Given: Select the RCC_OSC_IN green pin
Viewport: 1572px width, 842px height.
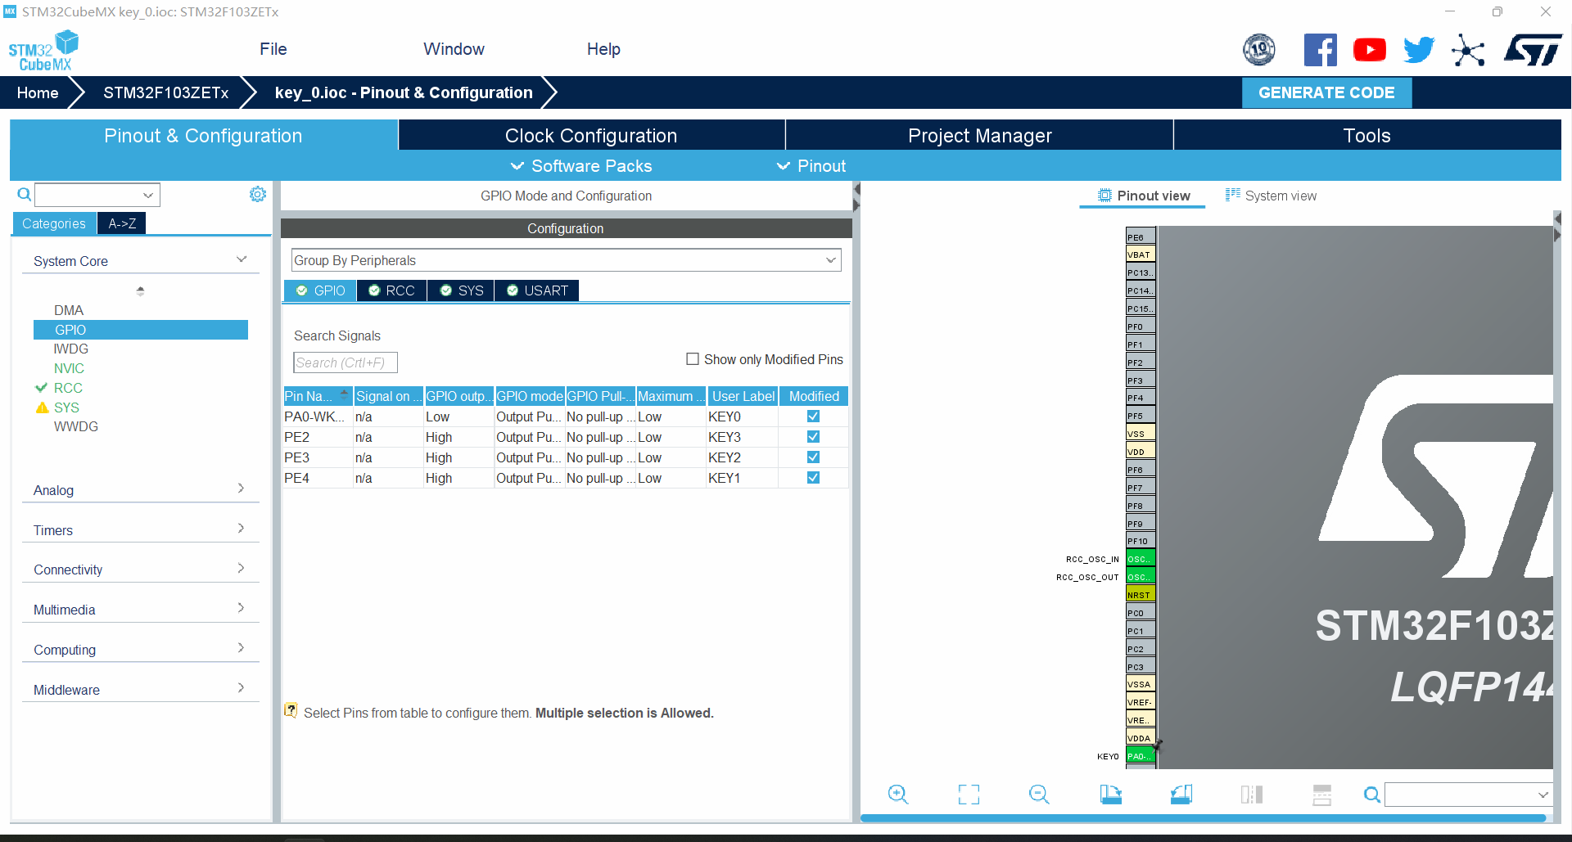Looking at the screenshot, I should [1141, 559].
